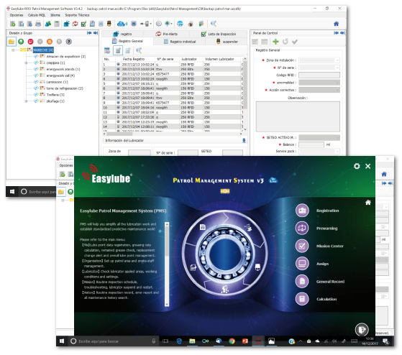Screen dimensions: 402x355
Task: Click the cloud Lite icon beside the title
Action: coord(273,180)
